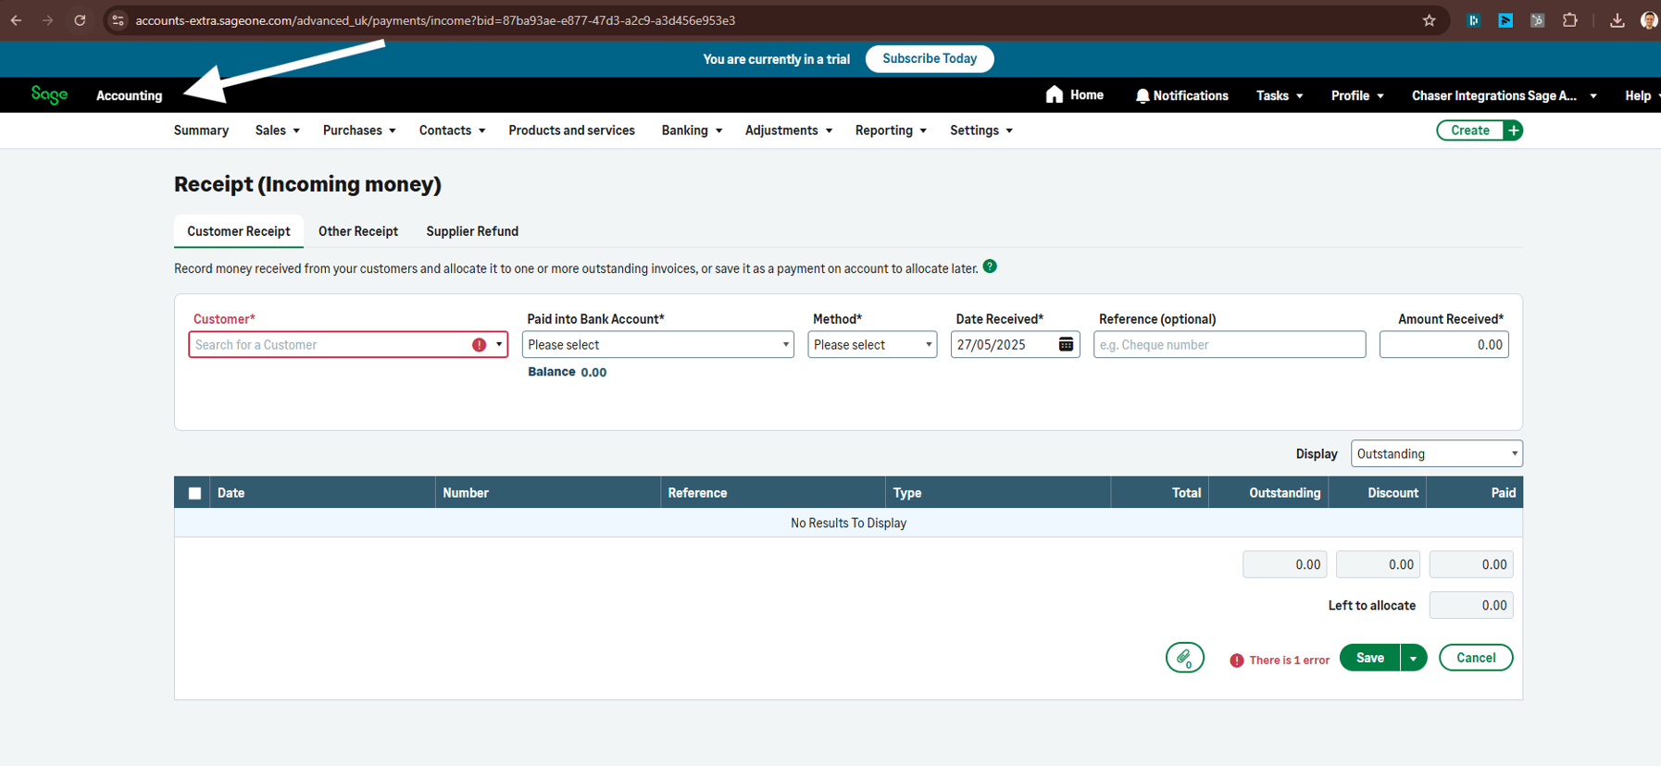Open Notifications bell
This screenshot has height=766, width=1661.
1142,95
